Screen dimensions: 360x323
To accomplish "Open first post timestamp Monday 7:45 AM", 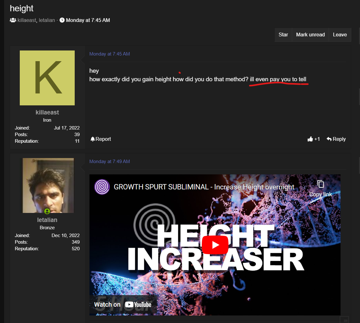I will (x=110, y=54).
